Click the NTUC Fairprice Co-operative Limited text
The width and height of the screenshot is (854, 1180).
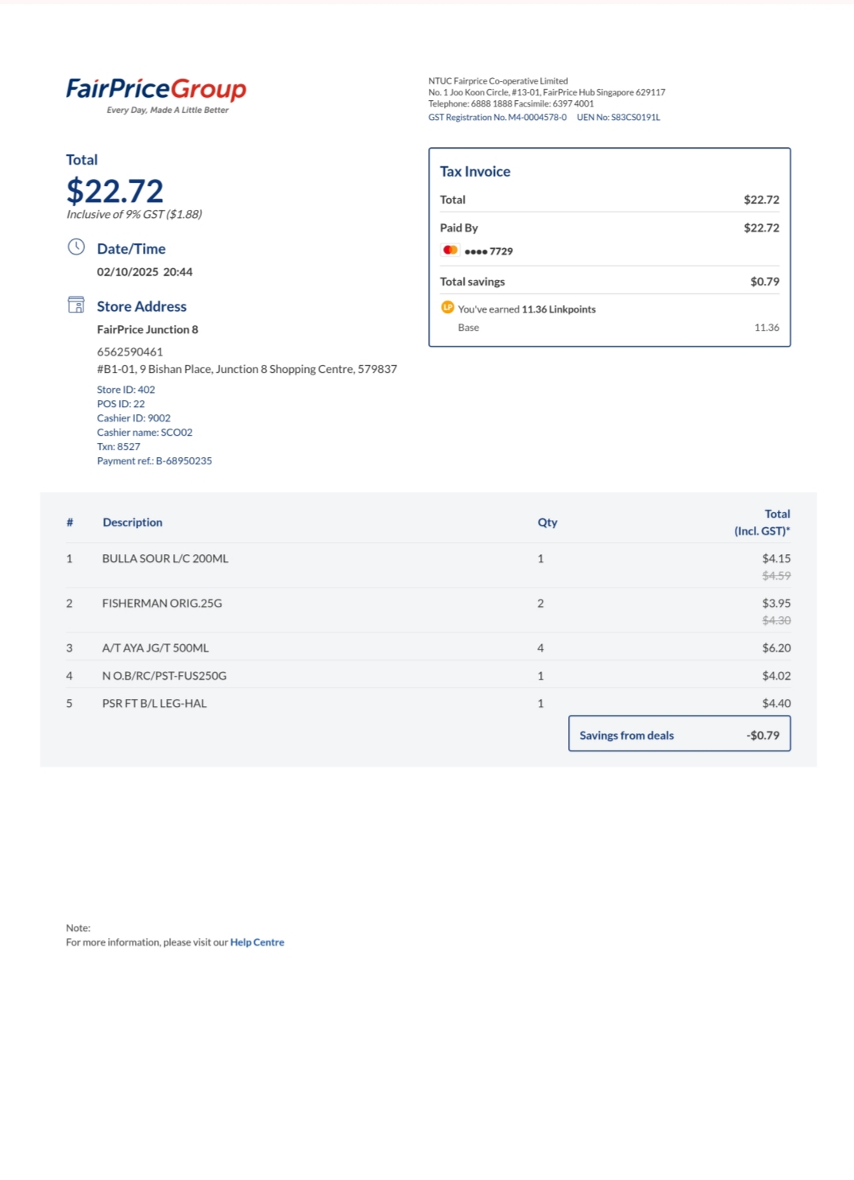(x=498, y=81)
